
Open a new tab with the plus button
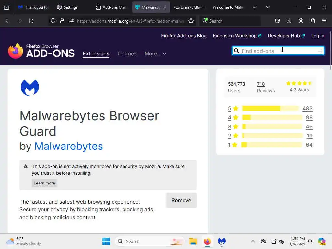point(255,7)
